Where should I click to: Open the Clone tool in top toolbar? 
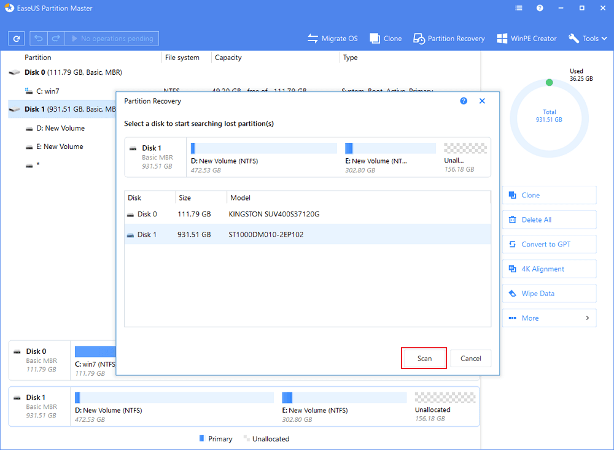[386, 39]
